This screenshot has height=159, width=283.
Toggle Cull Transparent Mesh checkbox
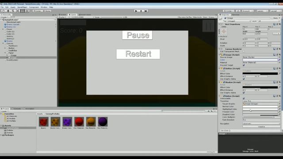click(244, 52)
